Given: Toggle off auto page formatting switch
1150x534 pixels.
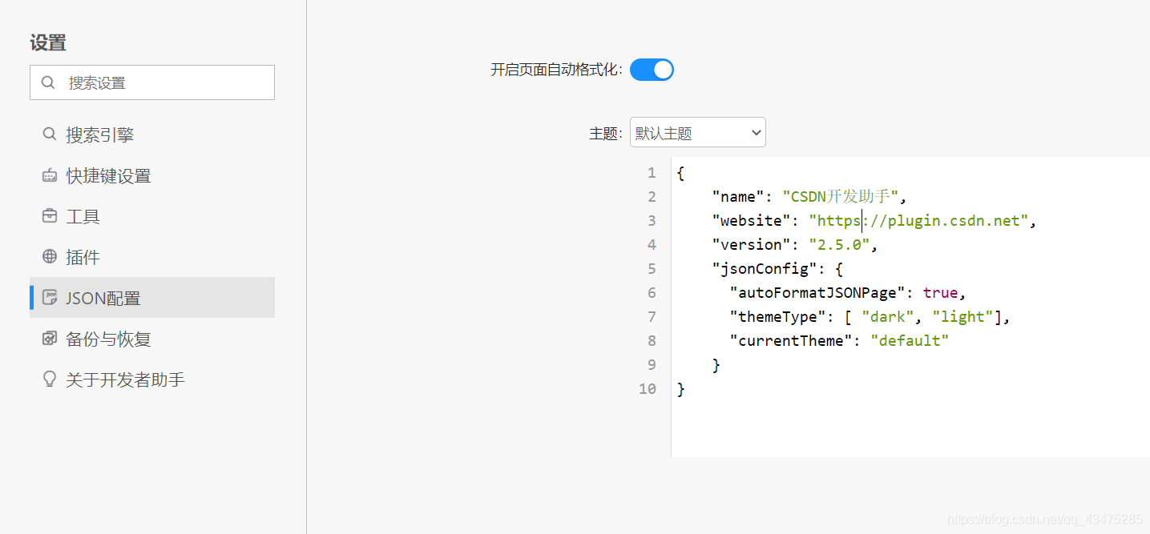Looking at the screenshot, I should (652, 70).
